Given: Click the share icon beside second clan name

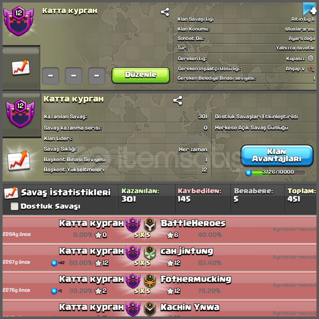Looking at the screenshot, I should click(178, 100).
